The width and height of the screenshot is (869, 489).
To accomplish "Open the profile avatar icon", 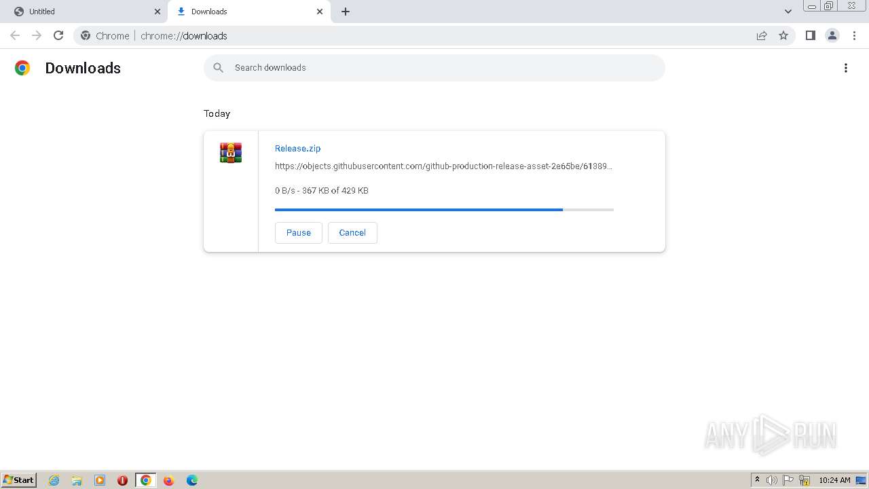I will pyautogui.click(x=832, y=35).
